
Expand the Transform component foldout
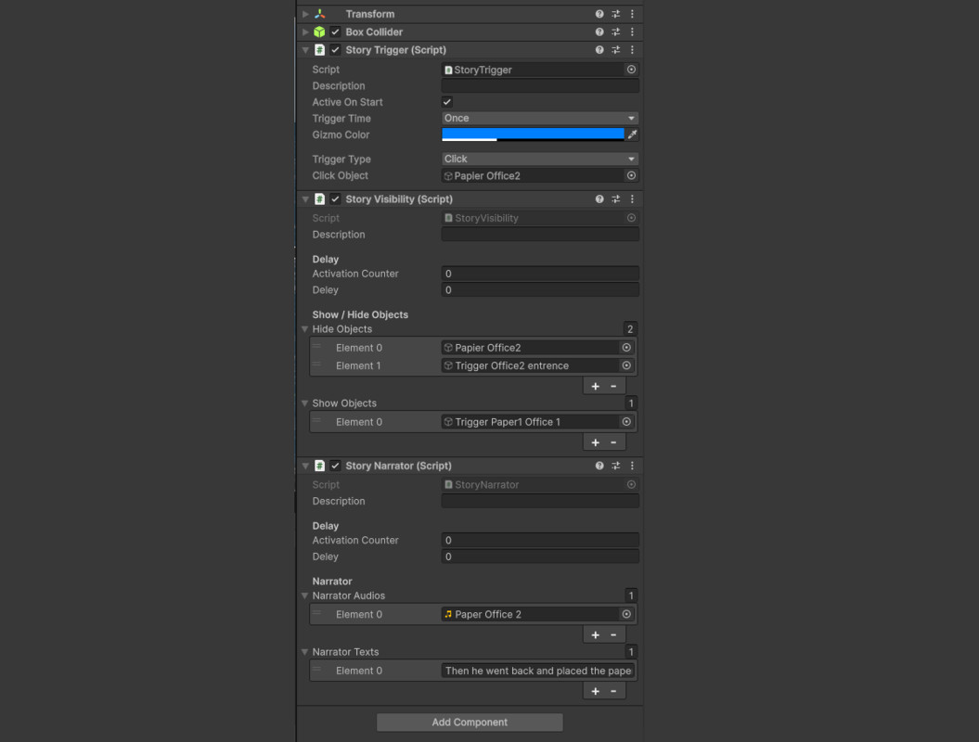coord(305,14)
